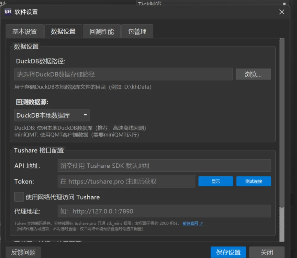Click the 关闭 button
The width and height of the screenshot is (297, 258).
click(267, 252)
